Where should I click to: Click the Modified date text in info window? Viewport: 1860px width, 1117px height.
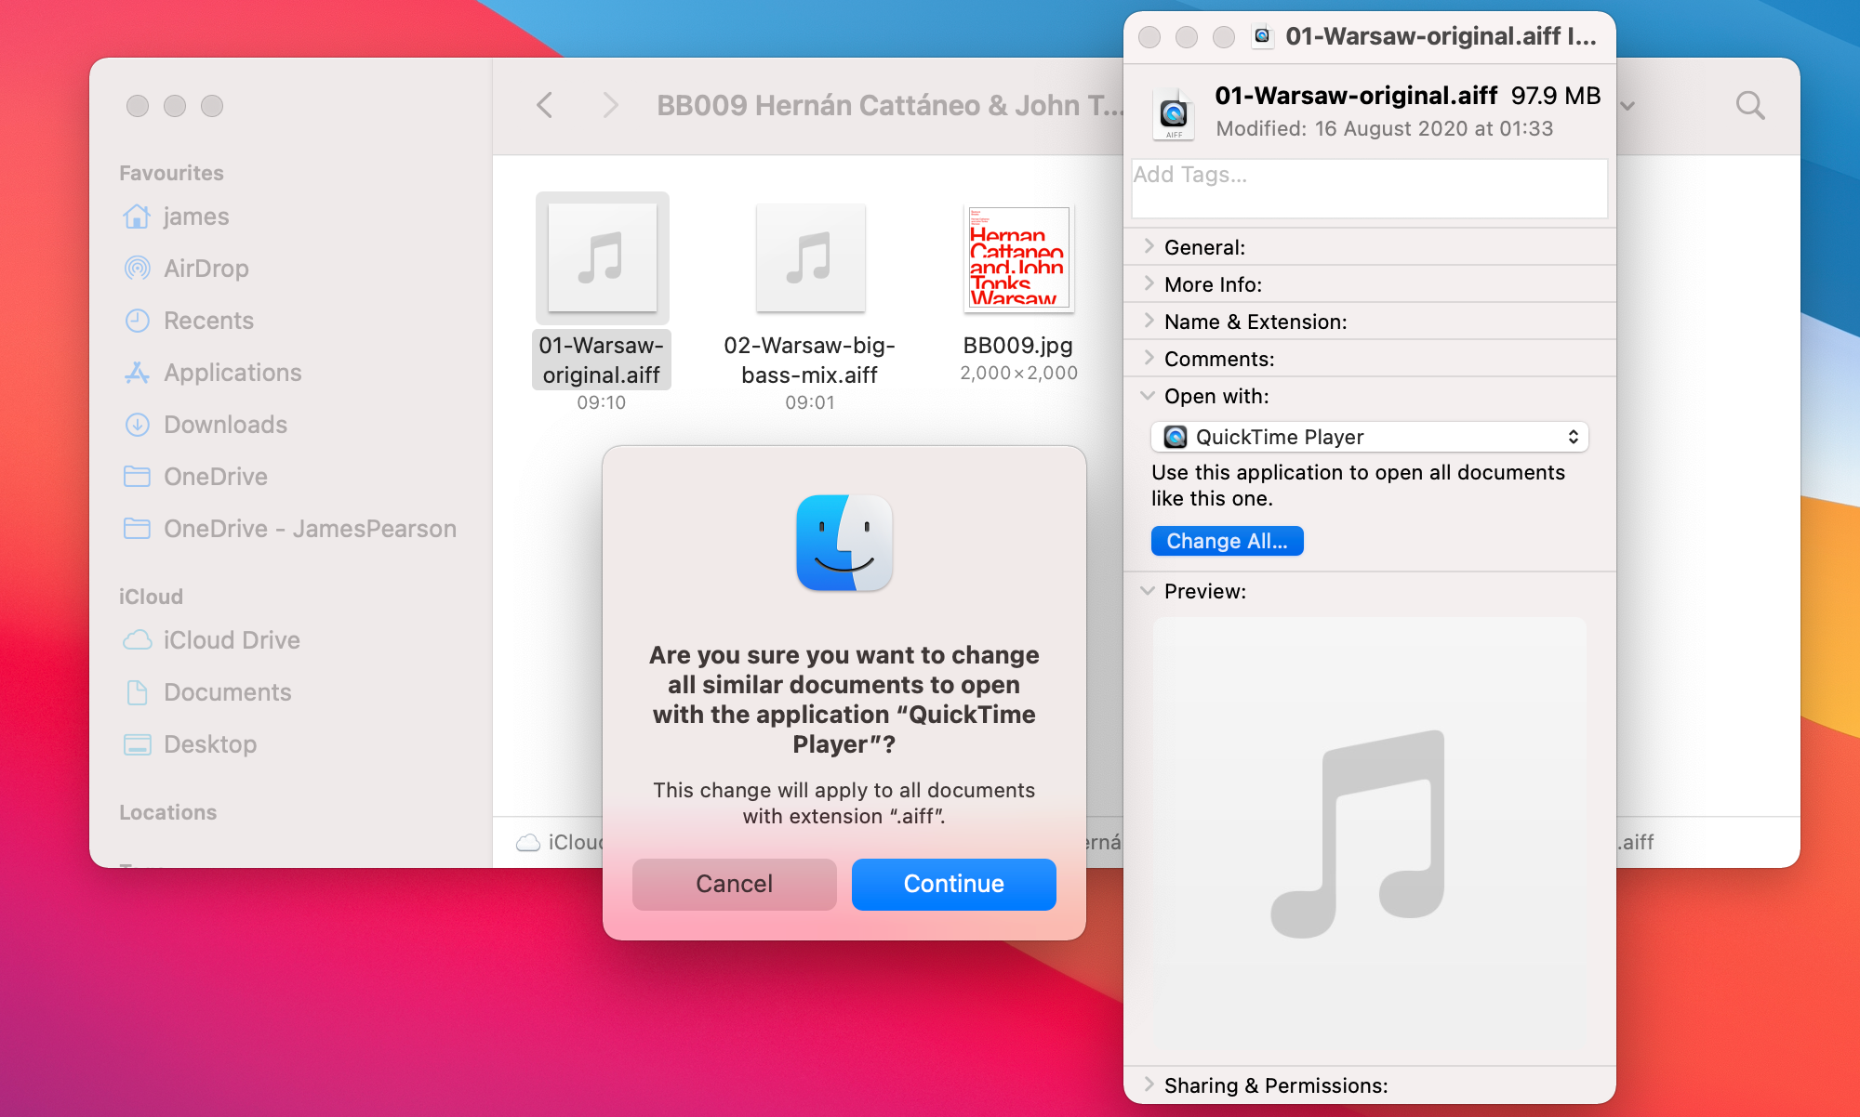pyautogui.click(x=1385, y=128)
